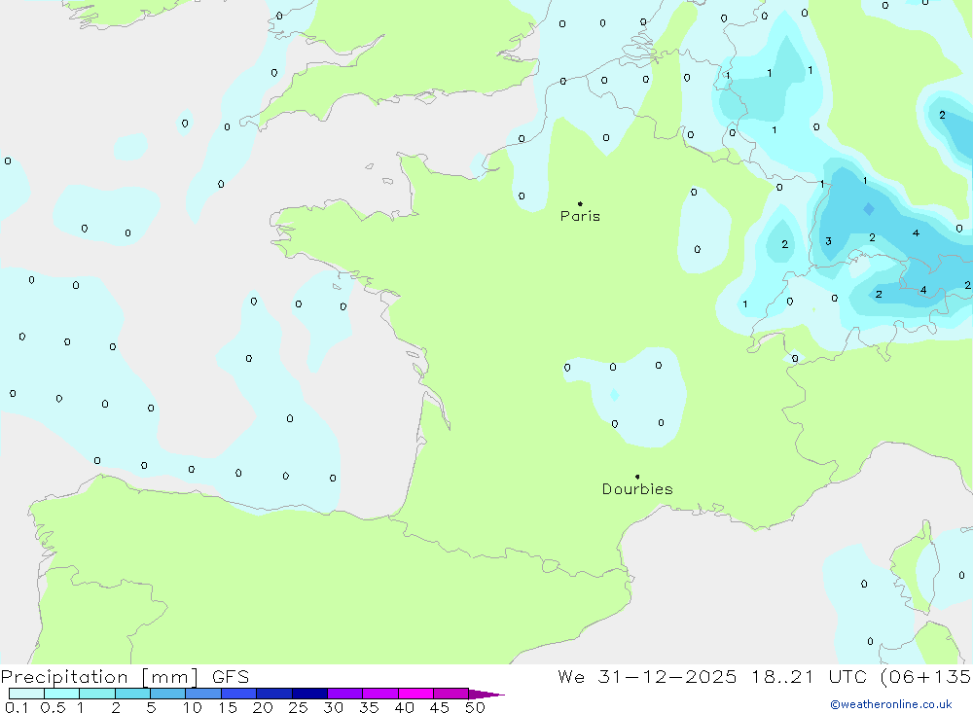973x713 pixels.
Task: Click the '15' legend scale label
Action: [x=228, y=707]
